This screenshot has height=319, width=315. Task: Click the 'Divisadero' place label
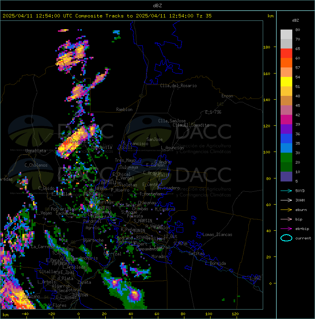click(168, 188)
